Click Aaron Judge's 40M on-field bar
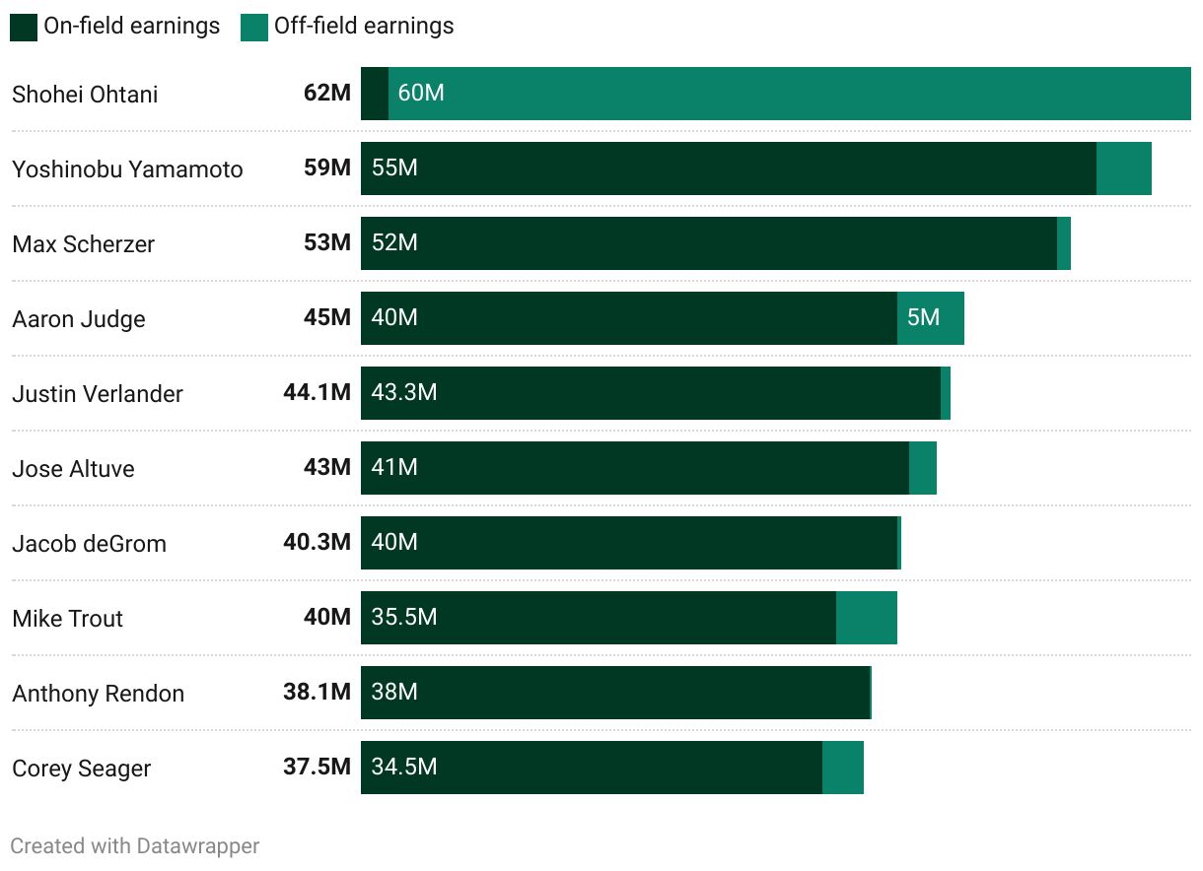This screenshot has height=871, width=1203. pyautogui.click(x=629, y=318)
